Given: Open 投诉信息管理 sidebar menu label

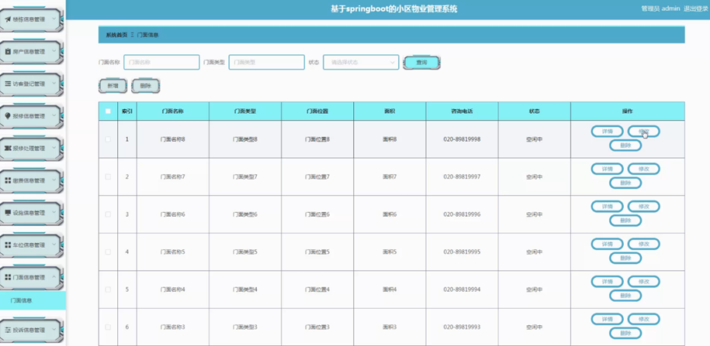Looking at the screenshot, I should pos(29,331).
